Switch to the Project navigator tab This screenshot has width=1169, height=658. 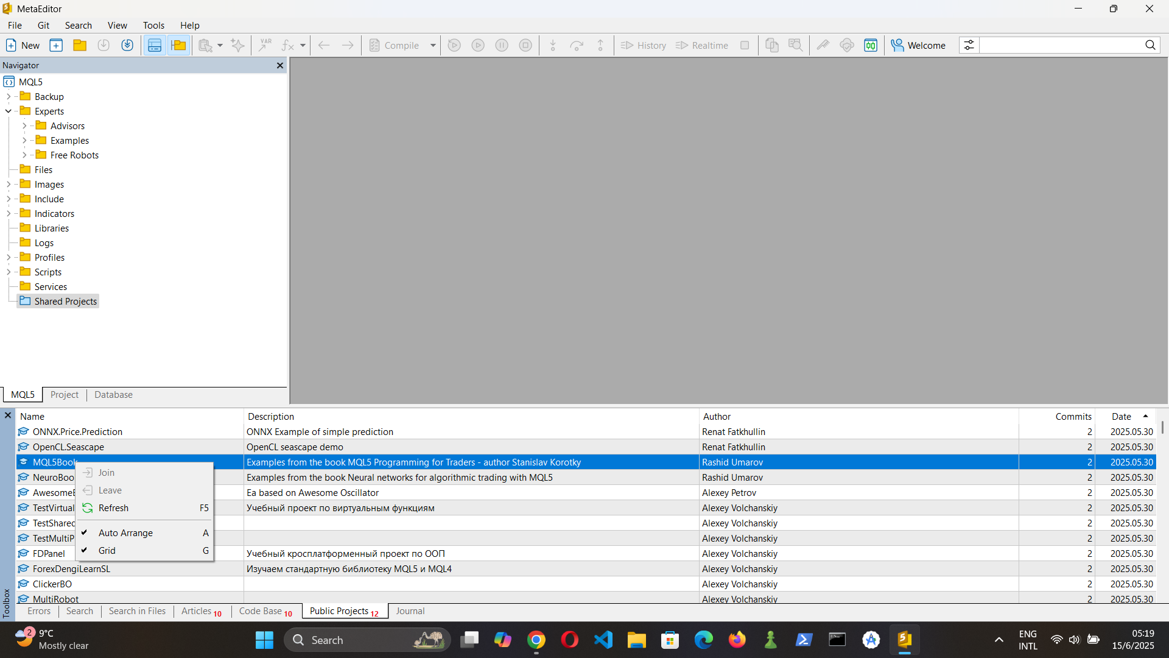click(x=65, y=395)
